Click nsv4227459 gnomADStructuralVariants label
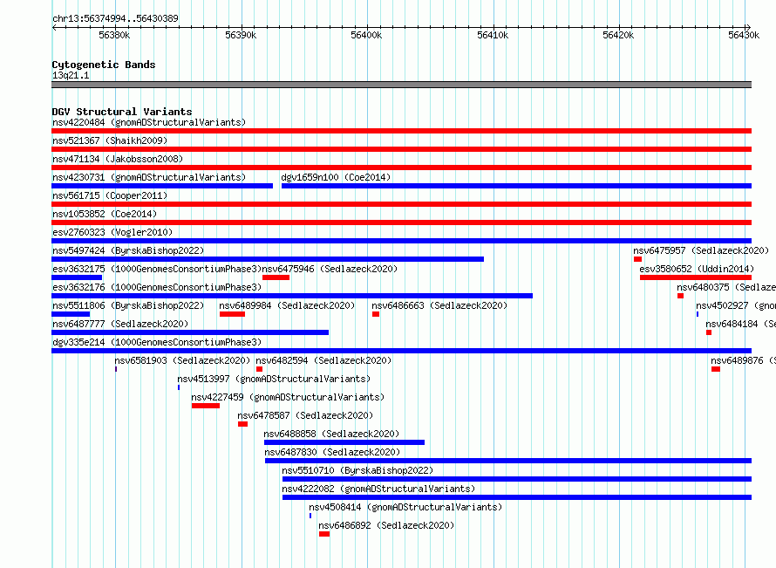The height and width of the screenshot is (568, 776). (x=288, y=397)
